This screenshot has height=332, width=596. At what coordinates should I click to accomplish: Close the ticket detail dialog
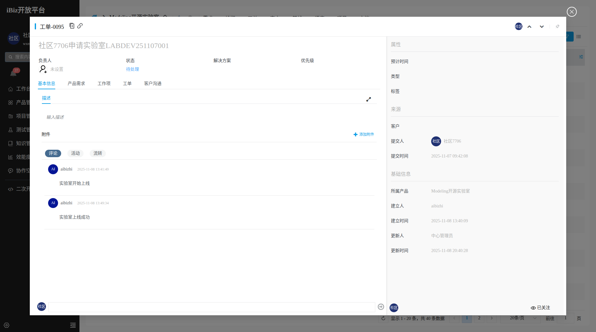[571, 12]
